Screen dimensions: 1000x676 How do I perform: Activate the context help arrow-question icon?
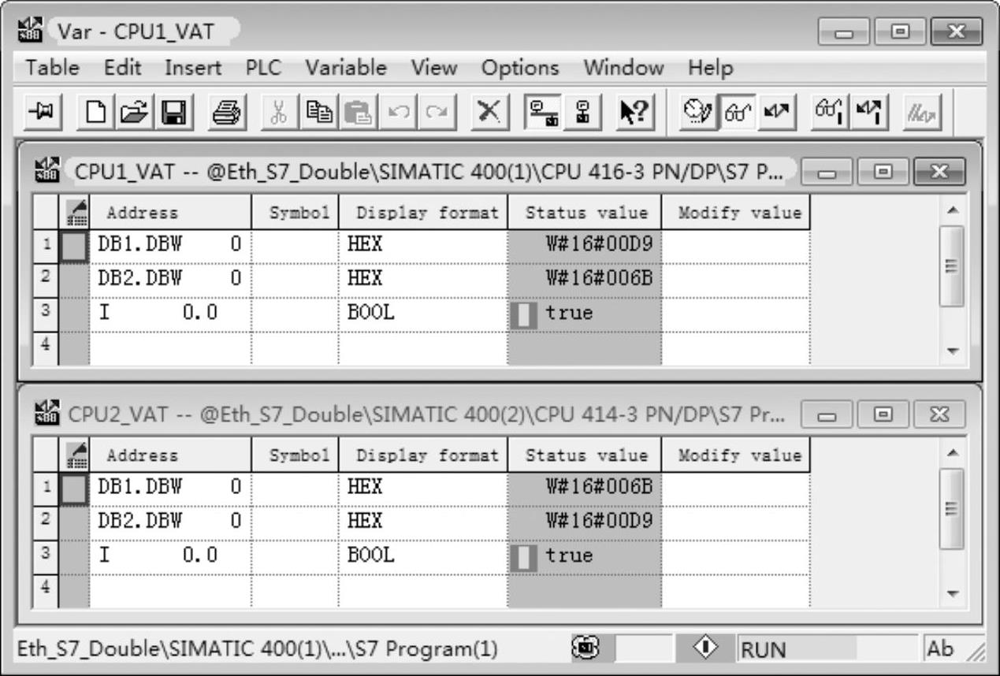point(634,112)
